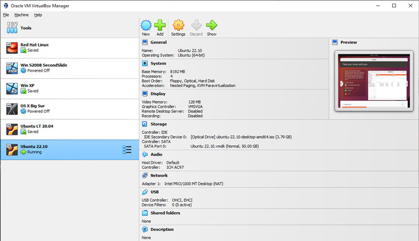Click the Graphics Controller value VMSVGA
Viewport: 419px width, 241px height.
(195, 107)
